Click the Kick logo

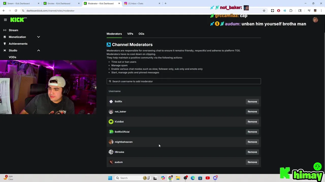point(18,20)
